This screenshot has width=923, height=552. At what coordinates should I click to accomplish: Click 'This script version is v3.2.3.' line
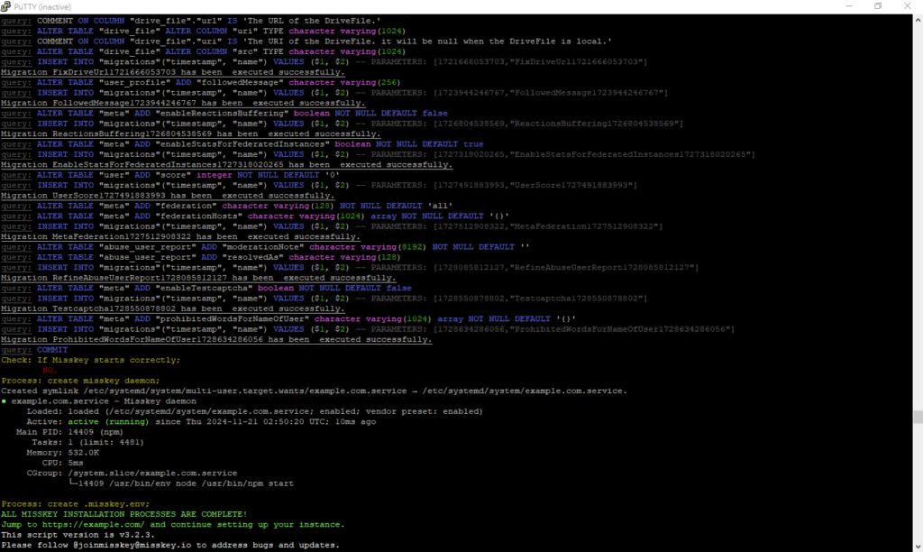pos(78,535)
